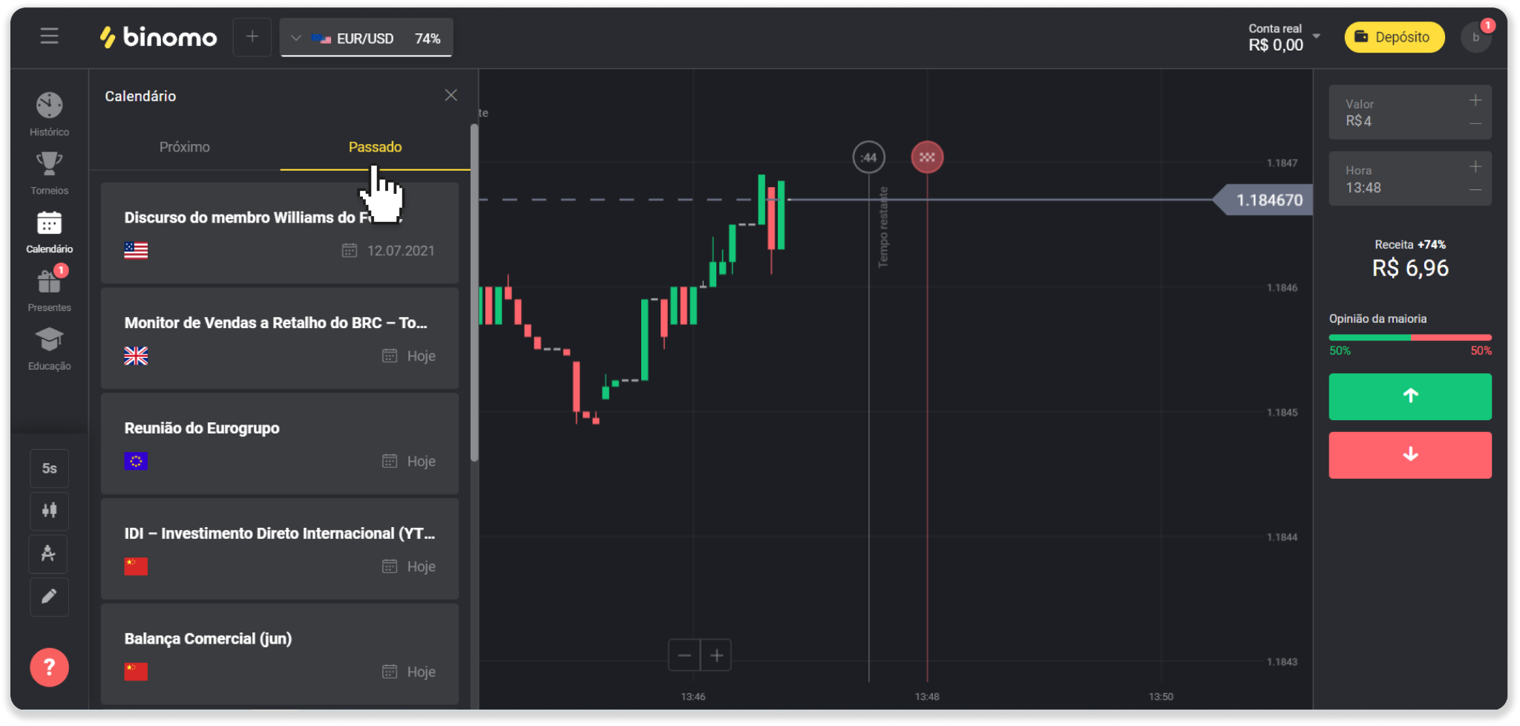The height and width of the screenshot is (726, 1520).
Task: Open the indicators compass tool icon
Action: click(49, 554)
